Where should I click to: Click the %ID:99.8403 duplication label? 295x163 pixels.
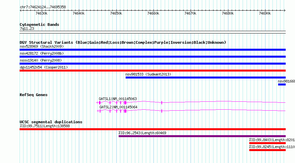coord(272,140)
